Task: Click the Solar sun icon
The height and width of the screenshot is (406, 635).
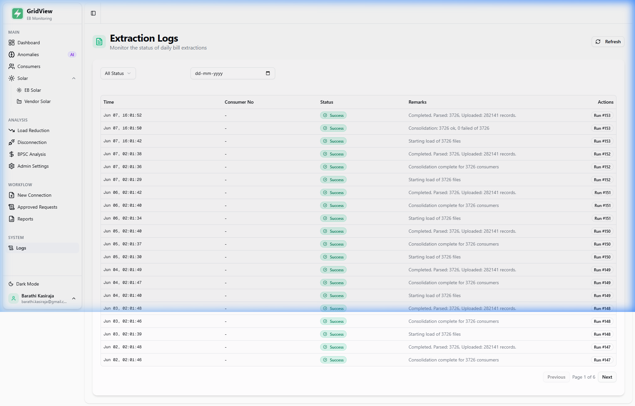Action: [12, 78]
